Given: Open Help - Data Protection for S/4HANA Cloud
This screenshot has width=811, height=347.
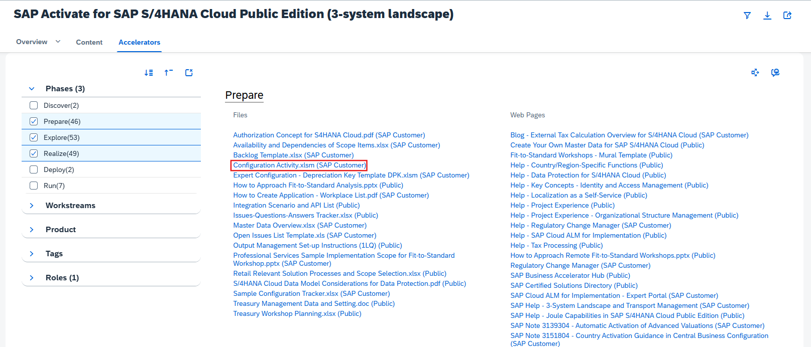Looking at the screenshot, I should tap(588, 175).
